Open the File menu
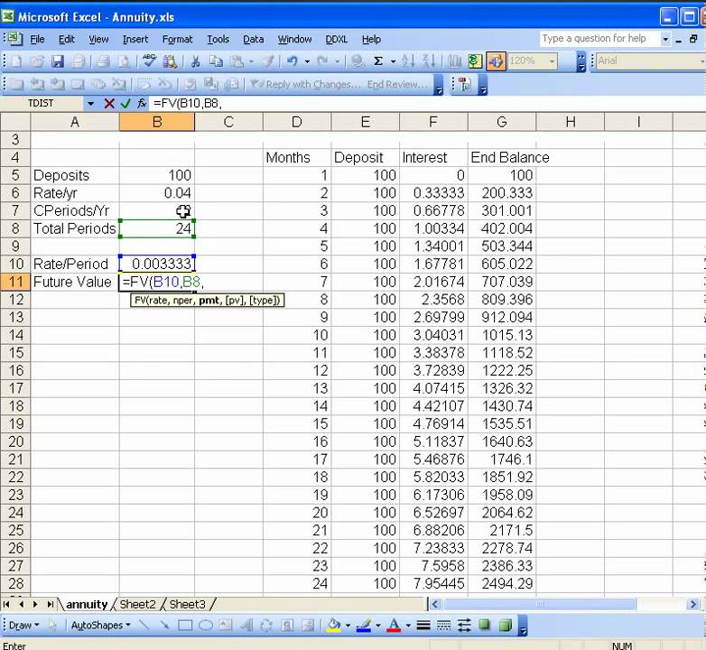This screenshot has width=706, height=650. pos(37,40)
